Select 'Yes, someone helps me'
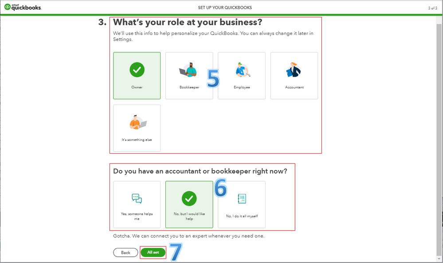This screenshot has height=263, width=443. [x=137, y=204]
